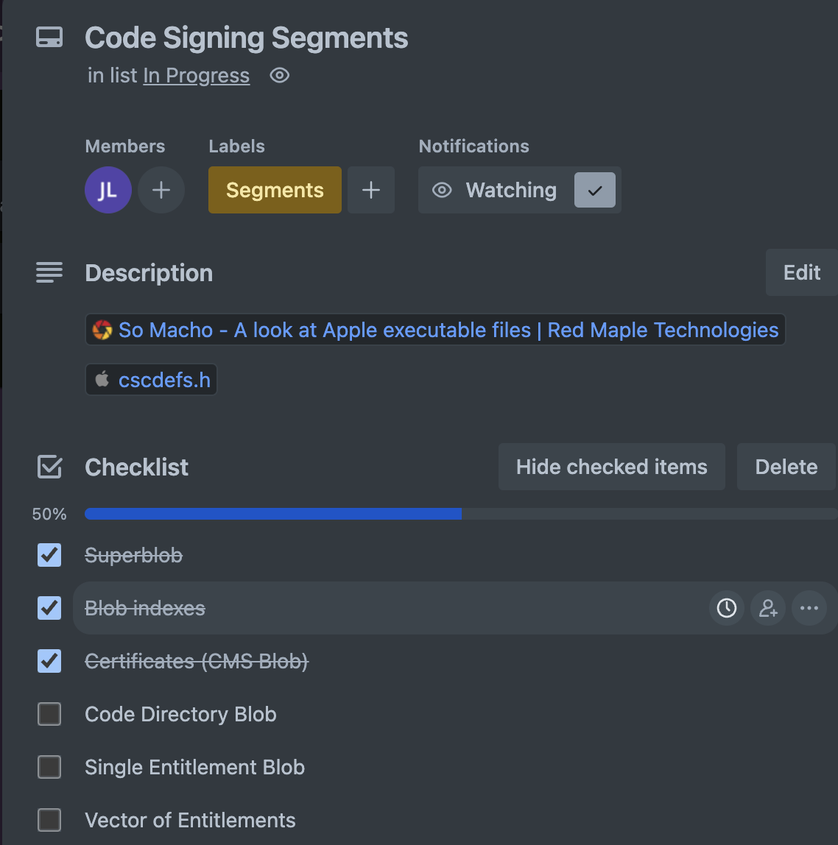The height and width of the screenshot is (845, 838).
Task: Uncheck the Certificates (CMS Blob) item
Action: [x=49, y=661]
